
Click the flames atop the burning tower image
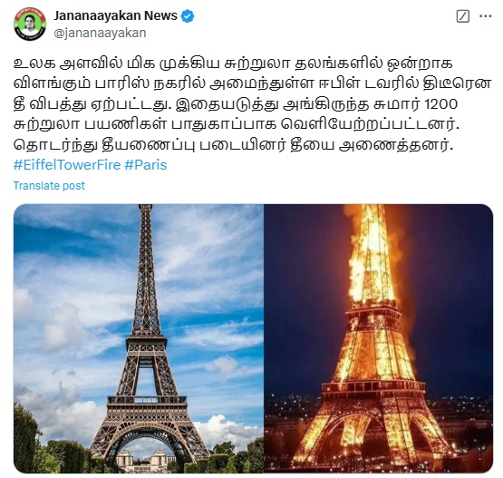[372, 254]
